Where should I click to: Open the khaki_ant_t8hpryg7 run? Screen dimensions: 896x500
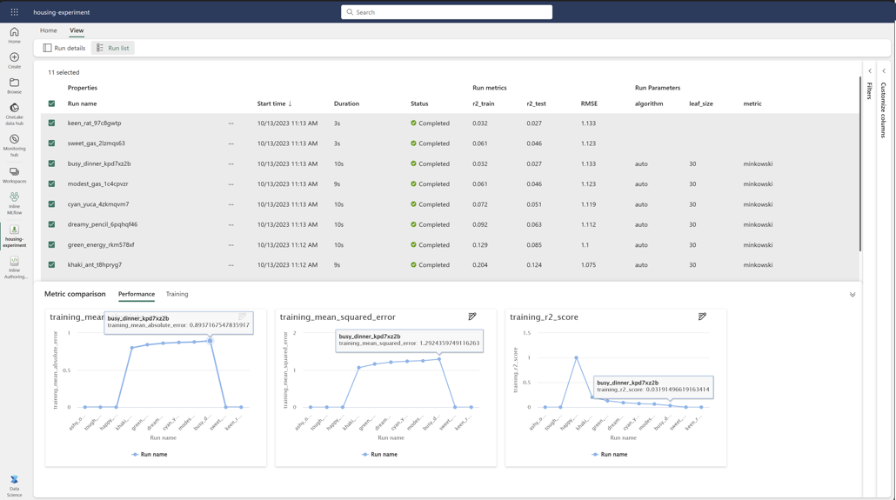coord(94,264)
